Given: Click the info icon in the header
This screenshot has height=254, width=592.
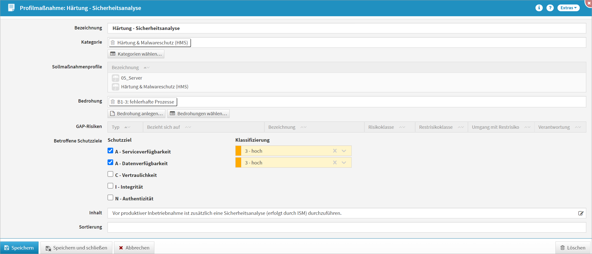Looking at the screenshot, I should pyautogui.click(x=539, y=8).
